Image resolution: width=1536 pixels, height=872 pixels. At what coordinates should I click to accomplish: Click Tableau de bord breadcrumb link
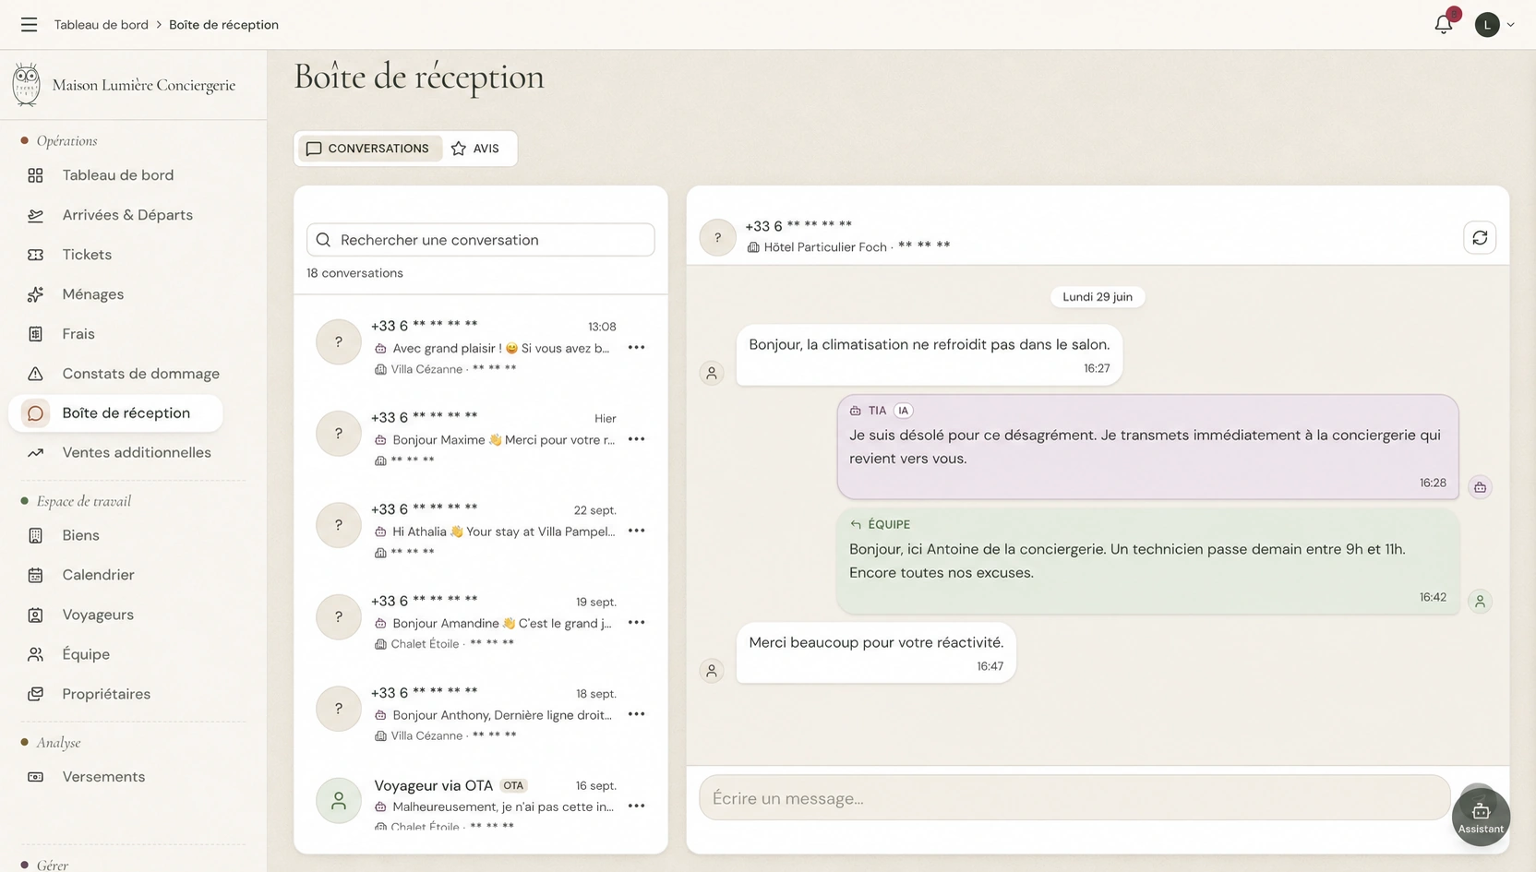coord(102,25)
